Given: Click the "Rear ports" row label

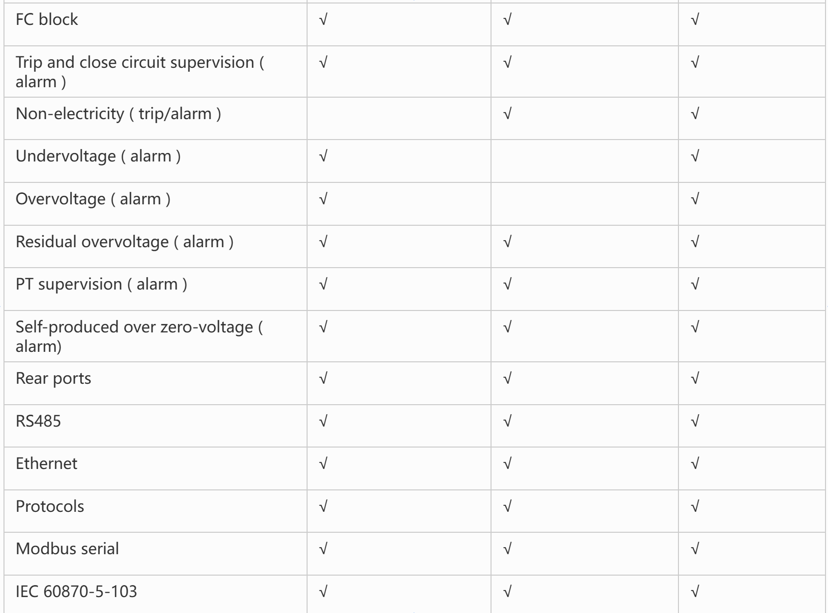Looking at the screenshot, I should pyautogui.click(x=53, y=379).
